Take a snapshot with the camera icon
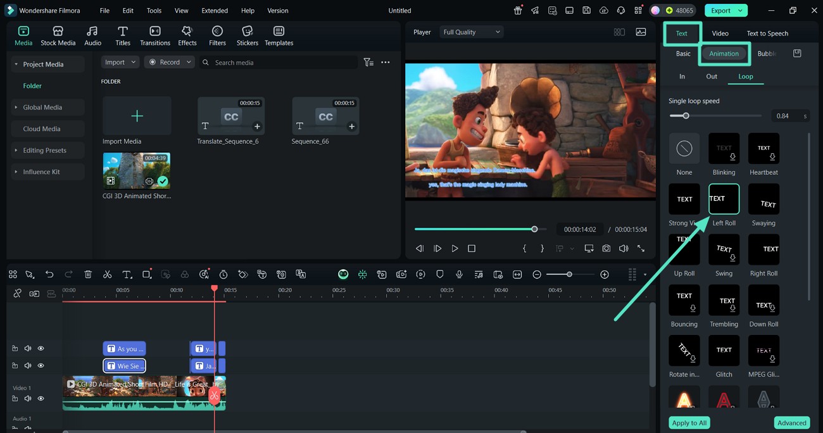This screenshot has height=433, width=823. click(x=606, y=248)
